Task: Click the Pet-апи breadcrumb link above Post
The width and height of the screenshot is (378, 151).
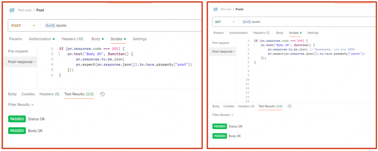Action: pyautogui.click(x=25, y=10)
